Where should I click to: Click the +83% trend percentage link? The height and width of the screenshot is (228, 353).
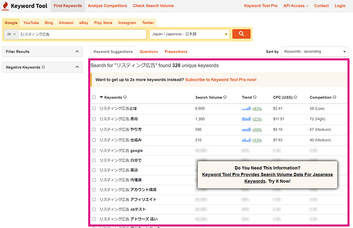pos(257,109)
